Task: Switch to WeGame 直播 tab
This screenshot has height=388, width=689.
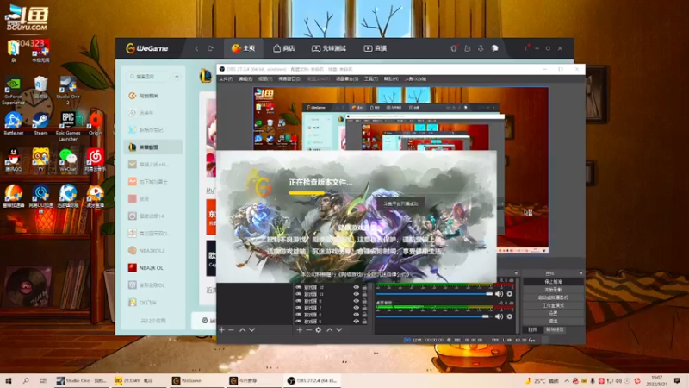Action: click(376, 48)
